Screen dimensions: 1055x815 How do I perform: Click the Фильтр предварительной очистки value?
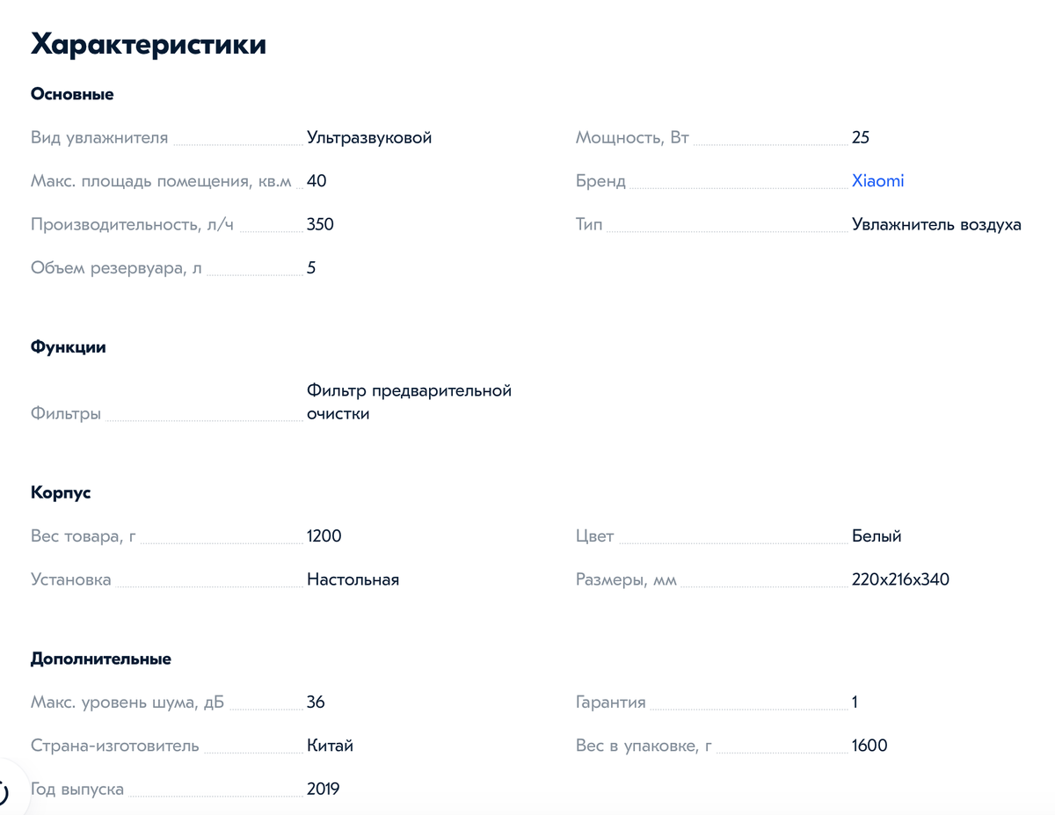(x=407, y=402)
